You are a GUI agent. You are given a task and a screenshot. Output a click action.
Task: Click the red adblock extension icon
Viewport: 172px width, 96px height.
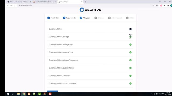click(161, 6)
